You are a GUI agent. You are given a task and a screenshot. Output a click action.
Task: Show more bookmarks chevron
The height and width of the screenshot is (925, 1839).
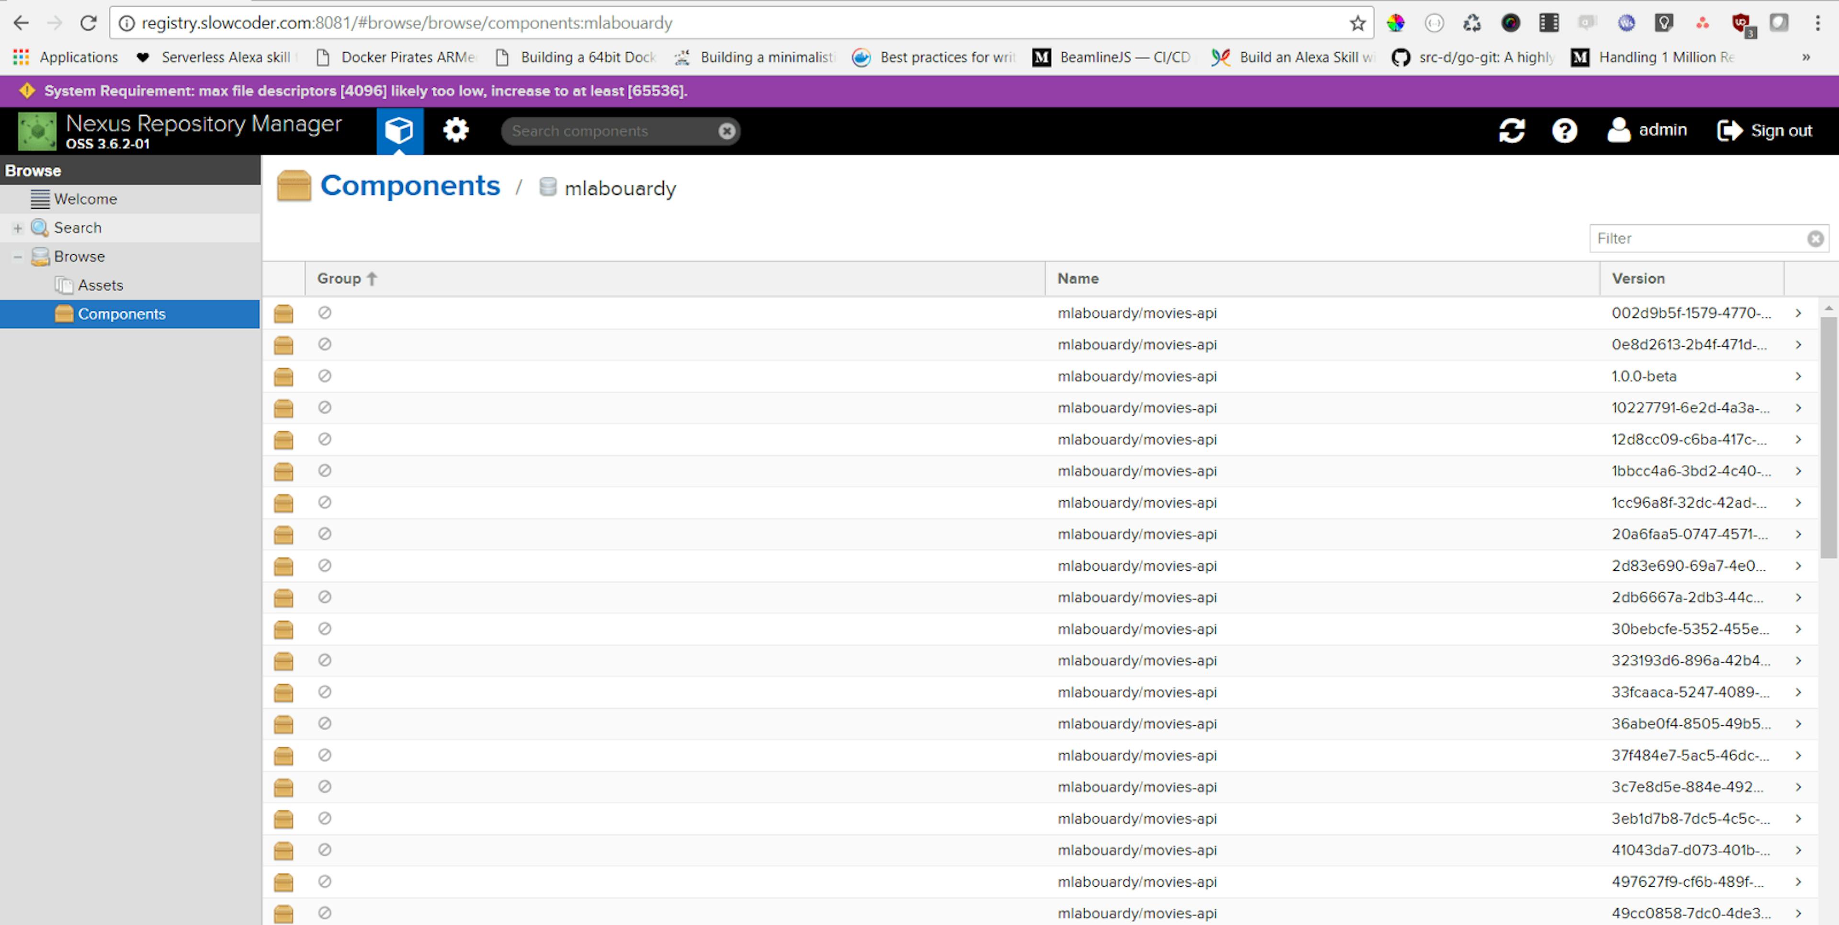coord(1805,57)
